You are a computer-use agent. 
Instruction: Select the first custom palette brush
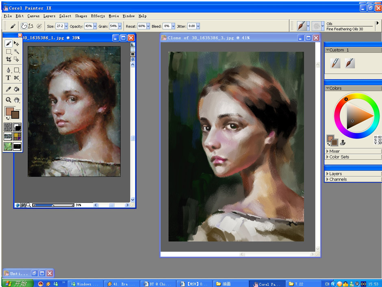click(335, 63)
